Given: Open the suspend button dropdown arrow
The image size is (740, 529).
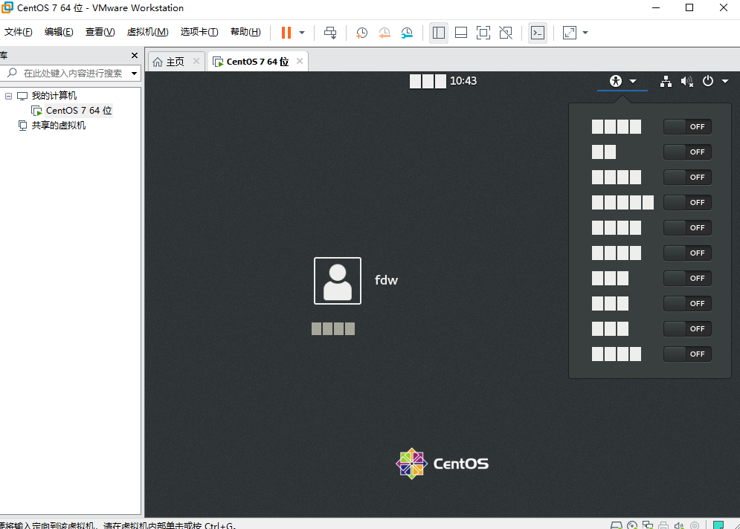Looking at the screenshot, I should 303,33.
